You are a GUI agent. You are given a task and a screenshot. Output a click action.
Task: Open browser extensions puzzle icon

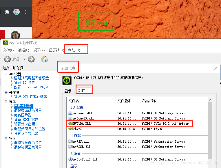(x=7, y=12)
